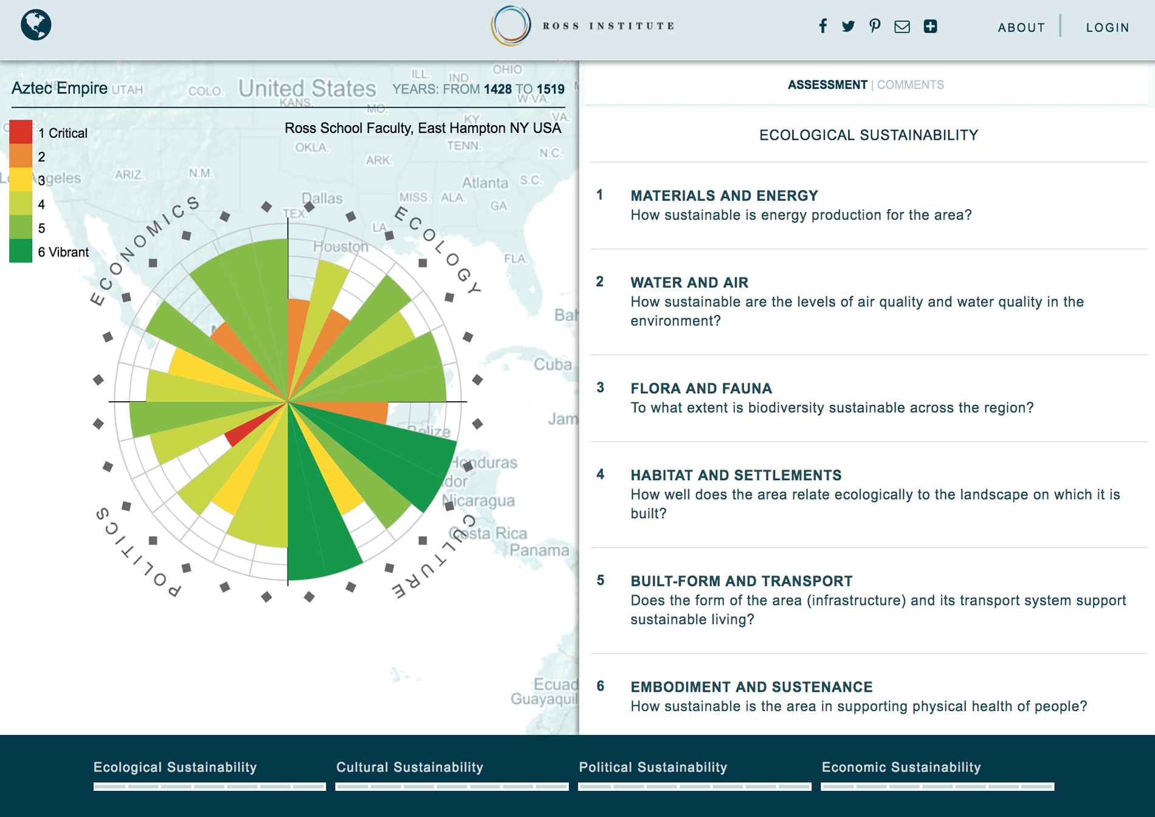This screenshot has height=817, width=1155.
Task: Click the globe icon at top left
Action: pyautogui.click(x=36, y=25)
